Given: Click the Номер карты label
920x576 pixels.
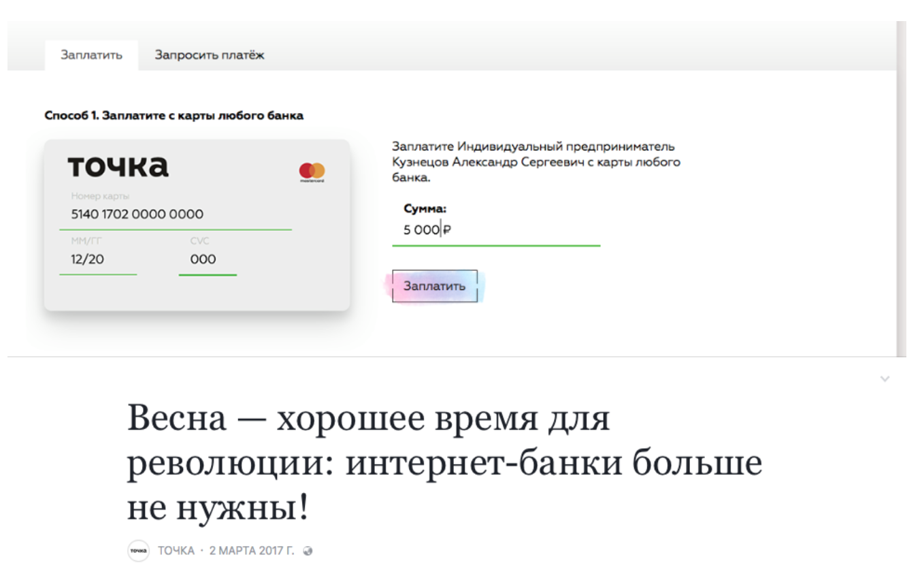Looking at the screenshot, I should click(100, 196).
